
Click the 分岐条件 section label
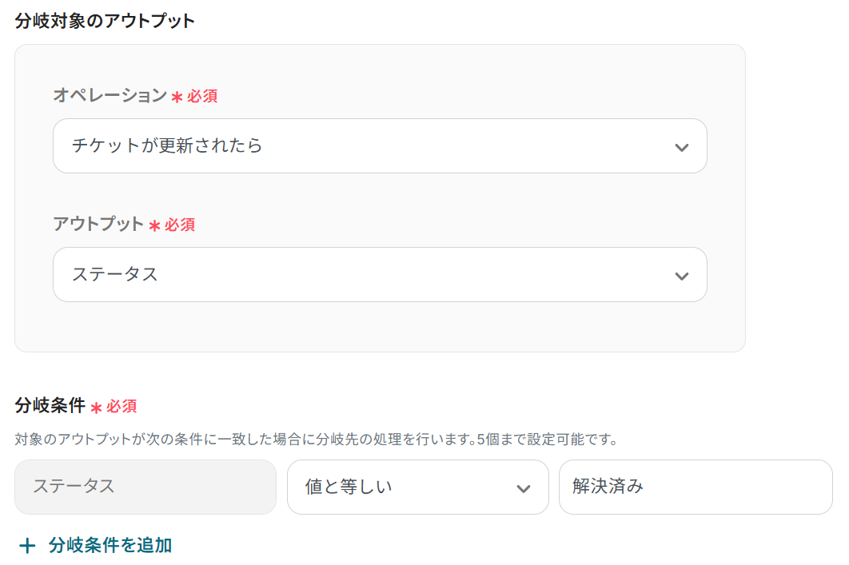50,405
